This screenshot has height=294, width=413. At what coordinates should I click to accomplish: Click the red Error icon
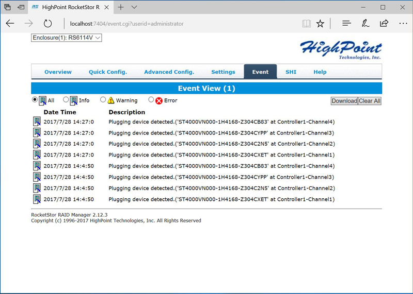(159, 100)
